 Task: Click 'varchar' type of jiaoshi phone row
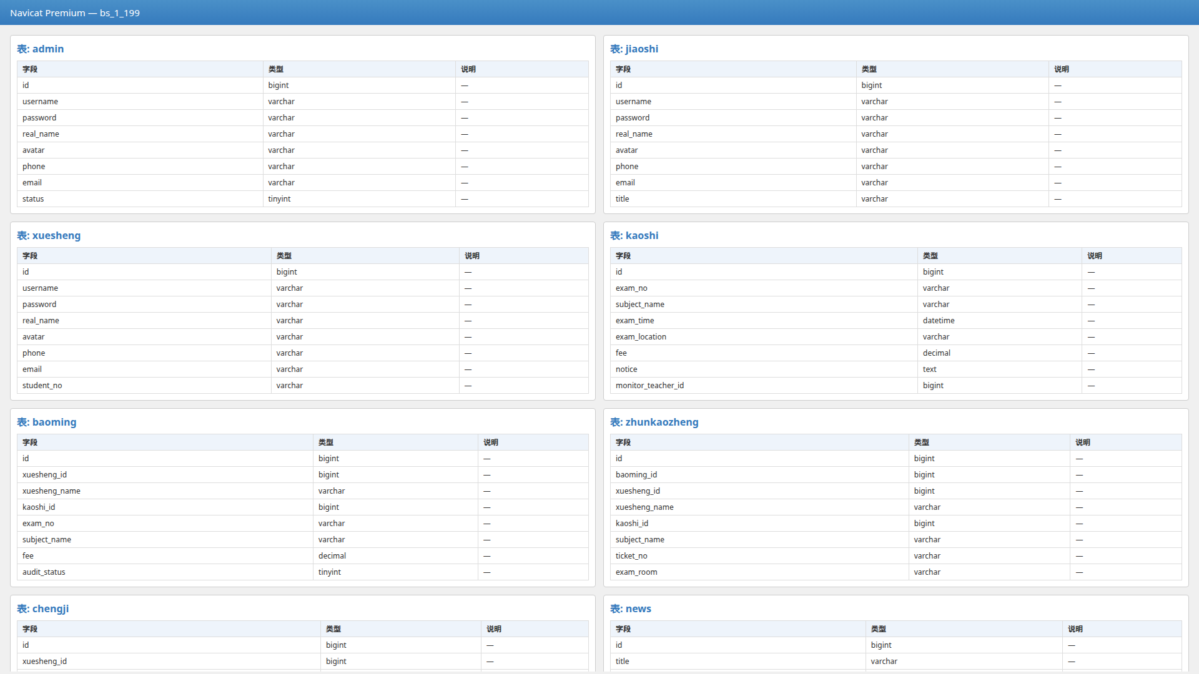click(x=874, y=167)
